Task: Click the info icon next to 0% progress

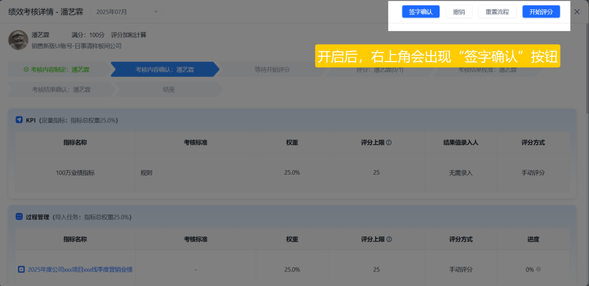Action: 538,270
